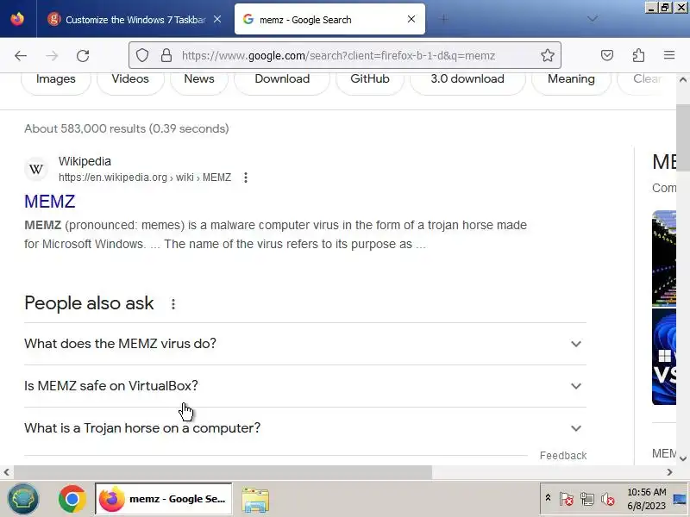Viewport: 690px width, 517px height.
Task: Click the scroll up arrow on page
Action: pos(683,80)
